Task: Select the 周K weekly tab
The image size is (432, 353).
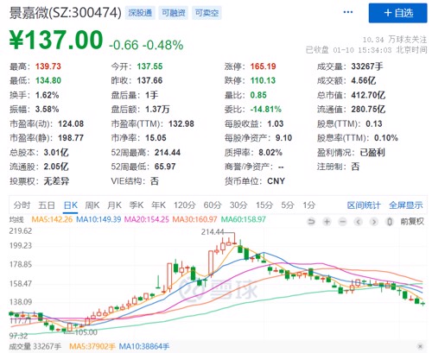Action: pyautogui.click(x=92, y=205)
